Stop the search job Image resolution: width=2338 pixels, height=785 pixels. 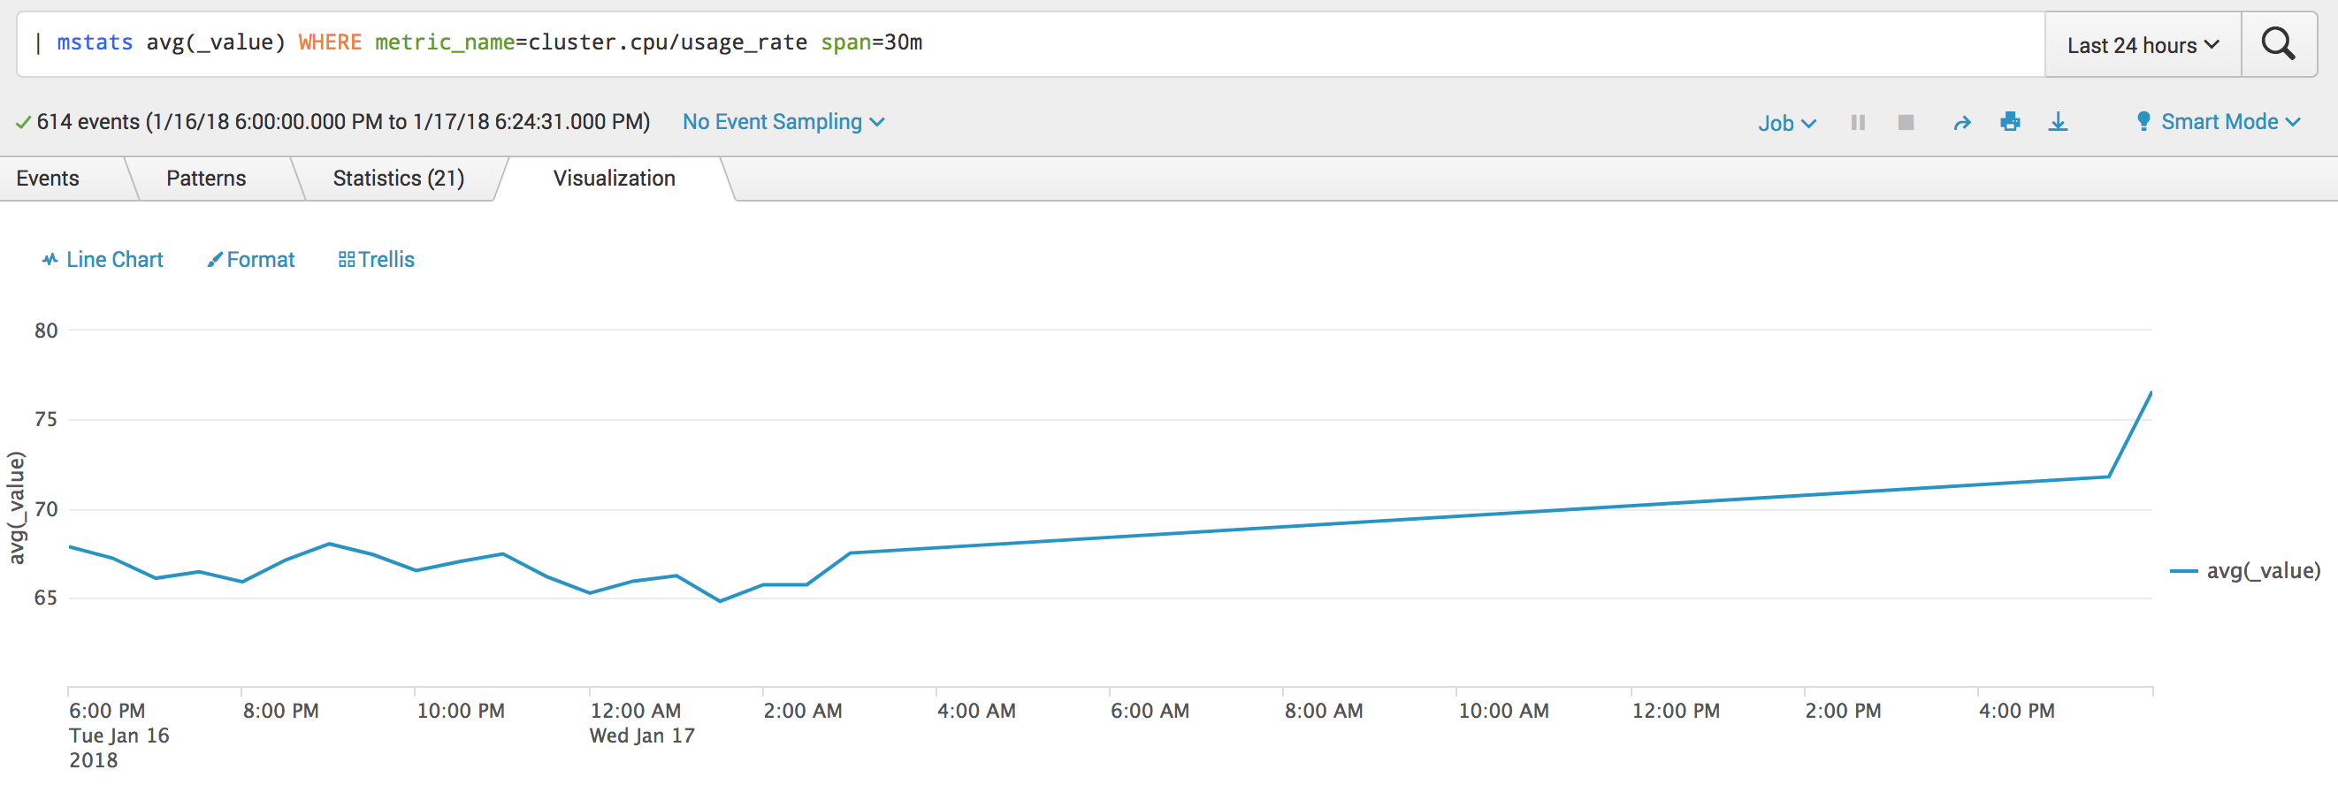click(1905, 122)
